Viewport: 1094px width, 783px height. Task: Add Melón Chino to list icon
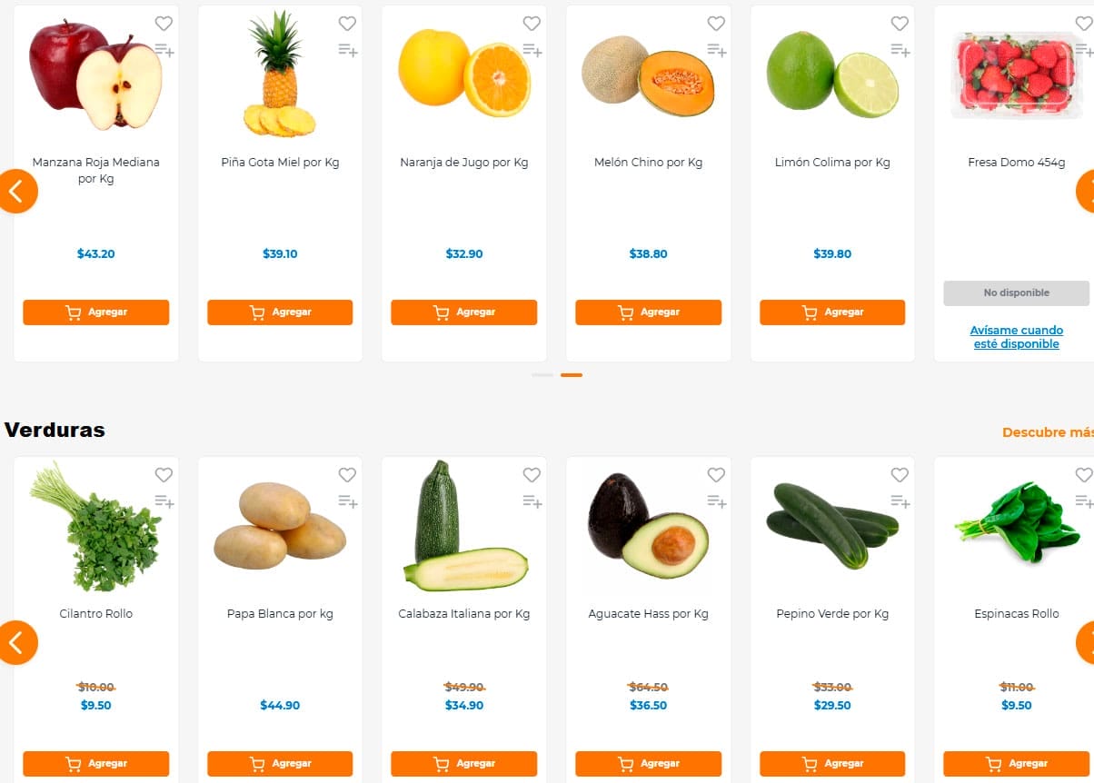pyautogui.click(x=716, y=50)
